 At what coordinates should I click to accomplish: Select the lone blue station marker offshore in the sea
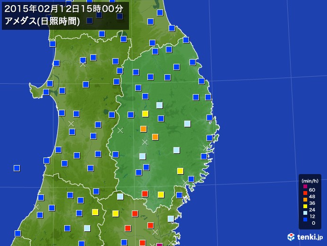coord(17,168)
